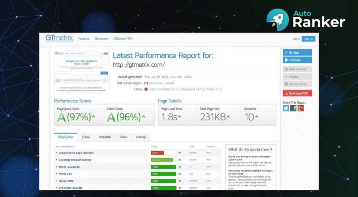Click Set Up Alerts button

point(297,84)
